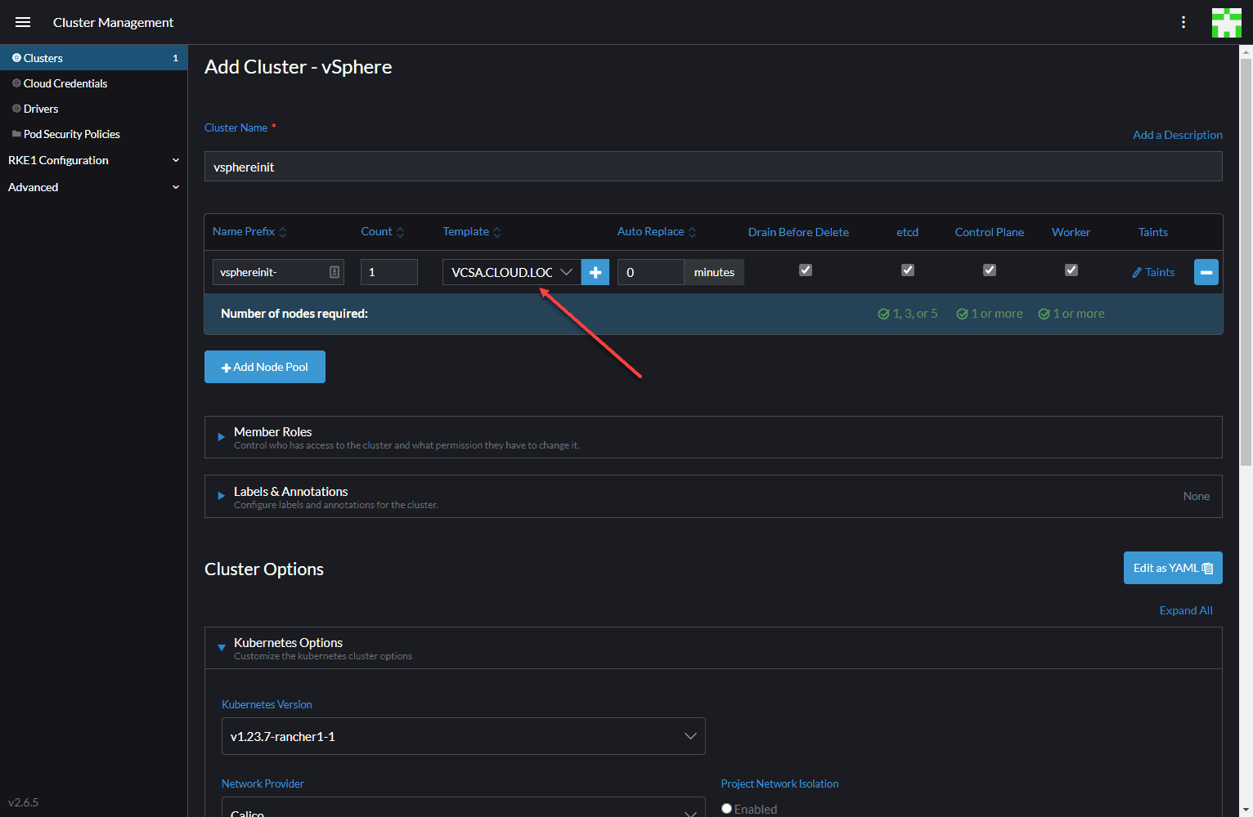Image resolution: width=1253 pixels, height=817 pixels.
Task: Click Expand All link
Action: coord(1186,610)
